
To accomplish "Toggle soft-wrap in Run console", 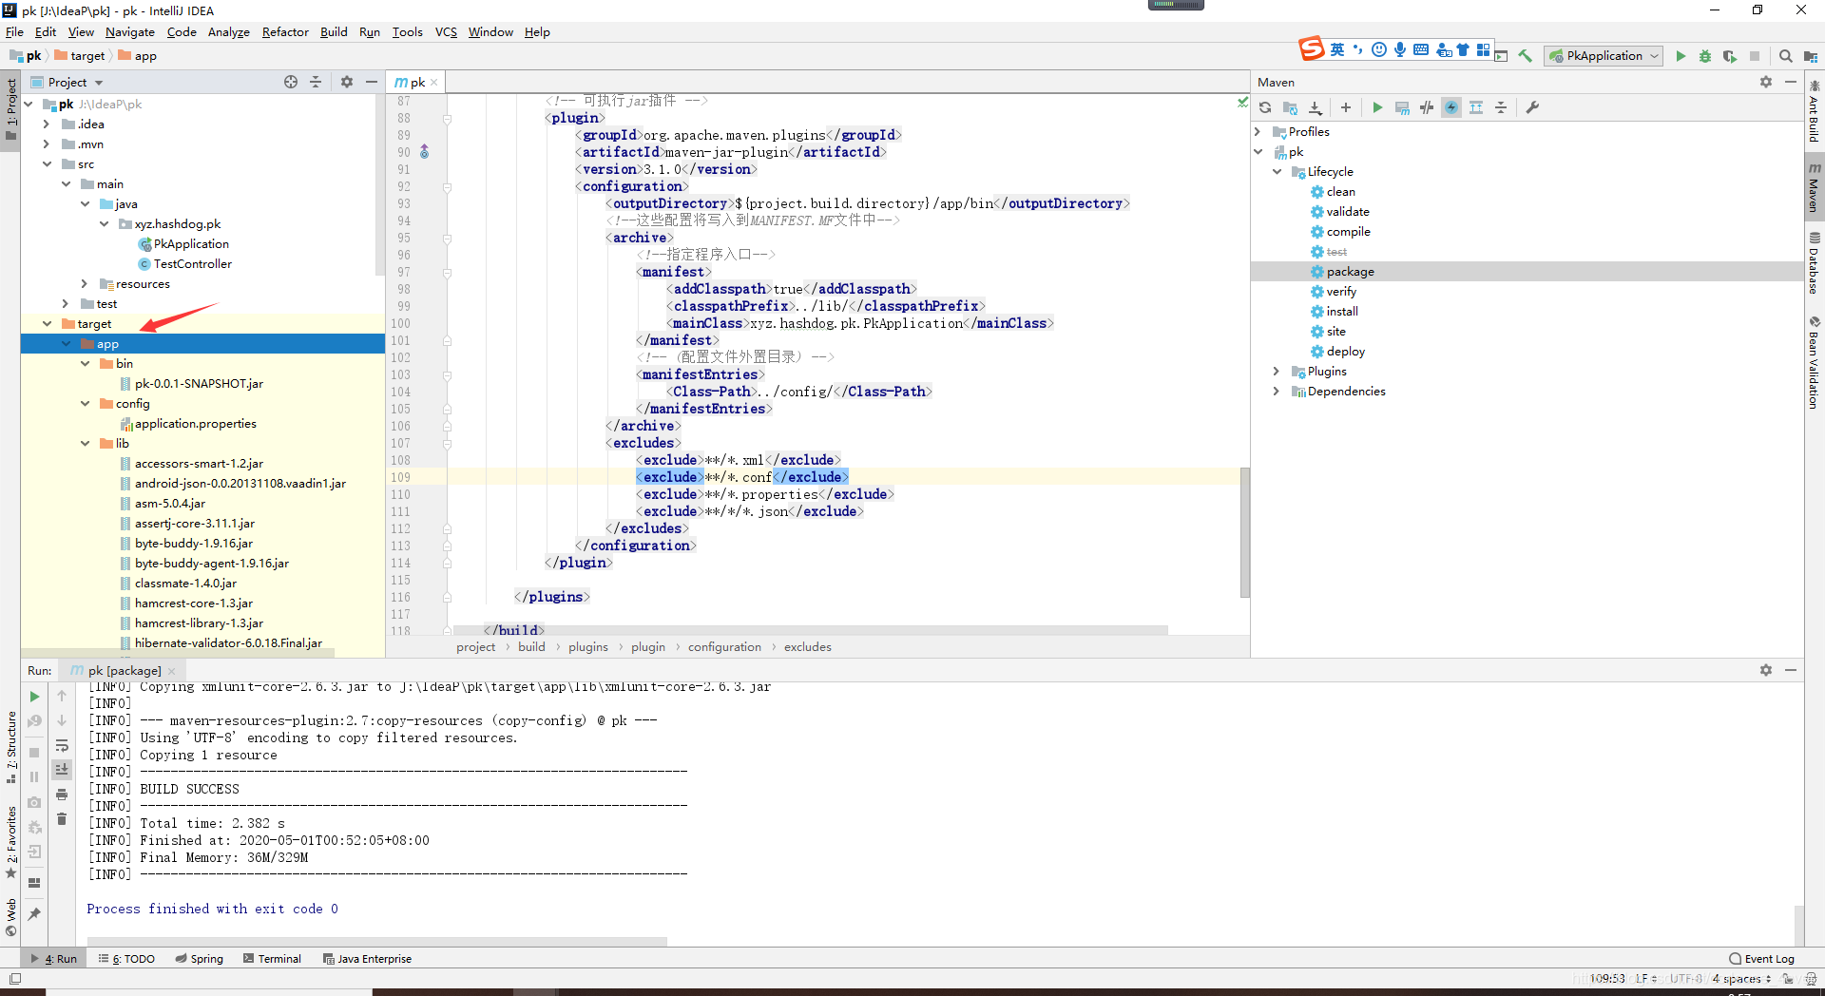I will click(62, 745).
